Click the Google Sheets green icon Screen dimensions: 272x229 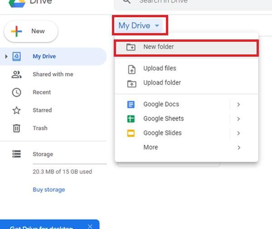pyautogui.click(x=131, y=119)
